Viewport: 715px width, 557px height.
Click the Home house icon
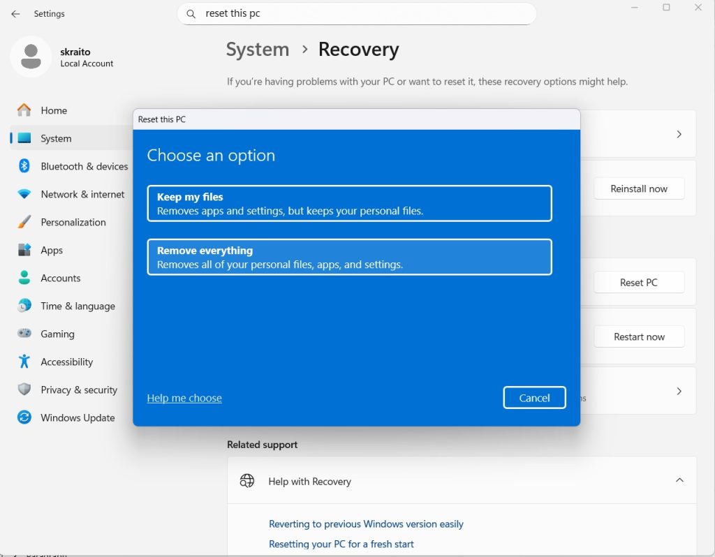24,110
